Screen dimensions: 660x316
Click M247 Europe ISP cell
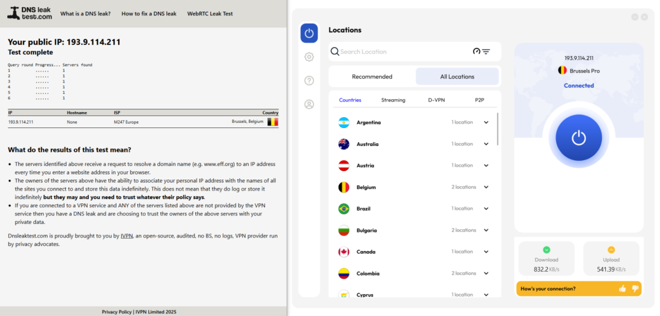(x=126, y=122)
